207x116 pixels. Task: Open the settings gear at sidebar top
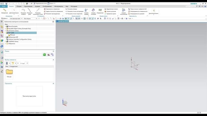coord(2,22)
